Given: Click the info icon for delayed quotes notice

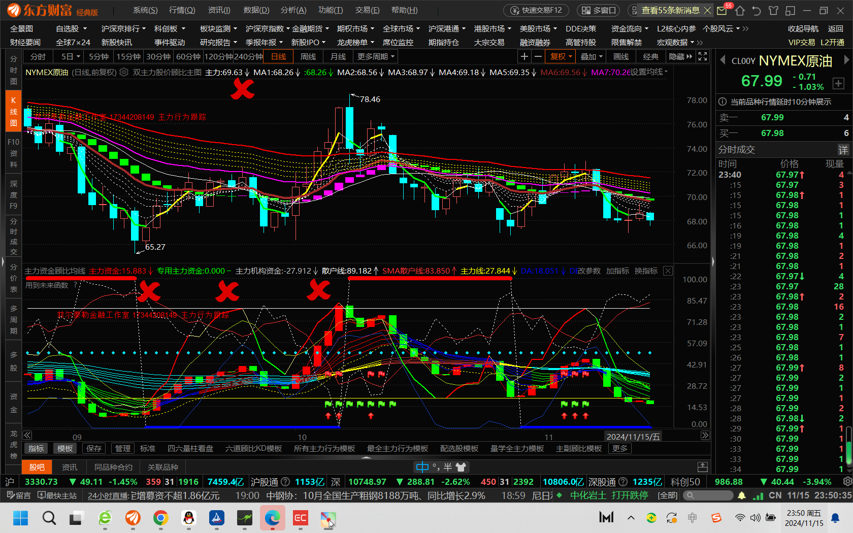Looking at the screenshot, I should click(x=723, y=102).
